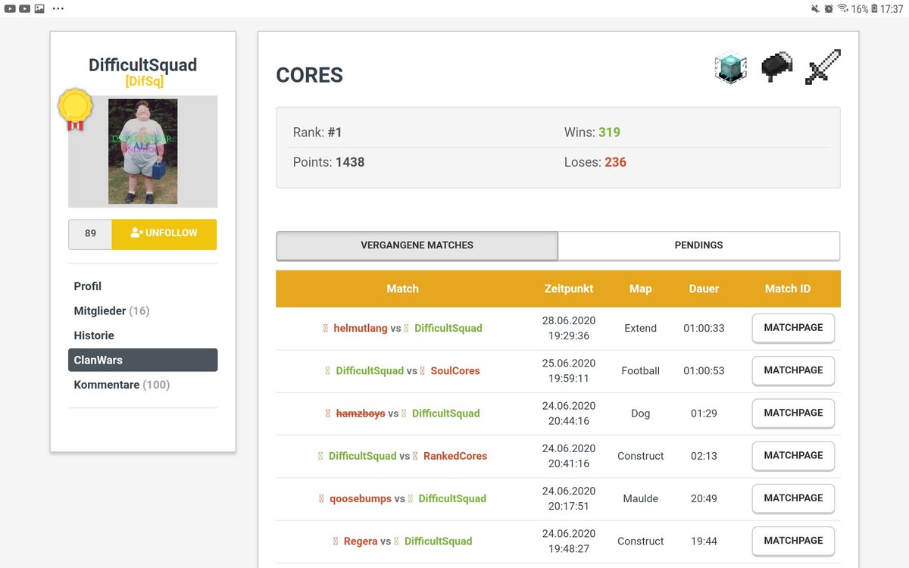
Task: Select the sword game mode icon
Action: pos(823,67)
